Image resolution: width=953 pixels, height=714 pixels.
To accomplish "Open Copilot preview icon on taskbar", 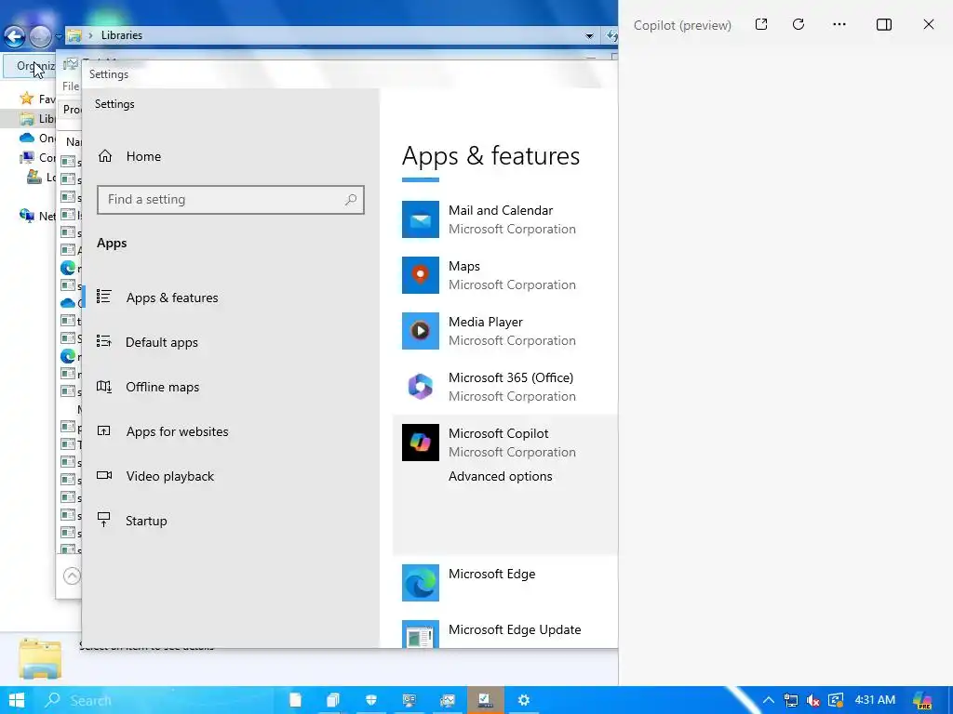I will (x=922, y=701).
